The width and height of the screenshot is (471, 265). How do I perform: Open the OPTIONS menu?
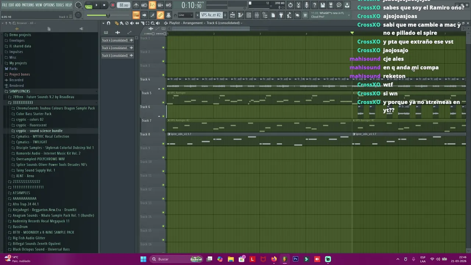(x=49, y=5)
